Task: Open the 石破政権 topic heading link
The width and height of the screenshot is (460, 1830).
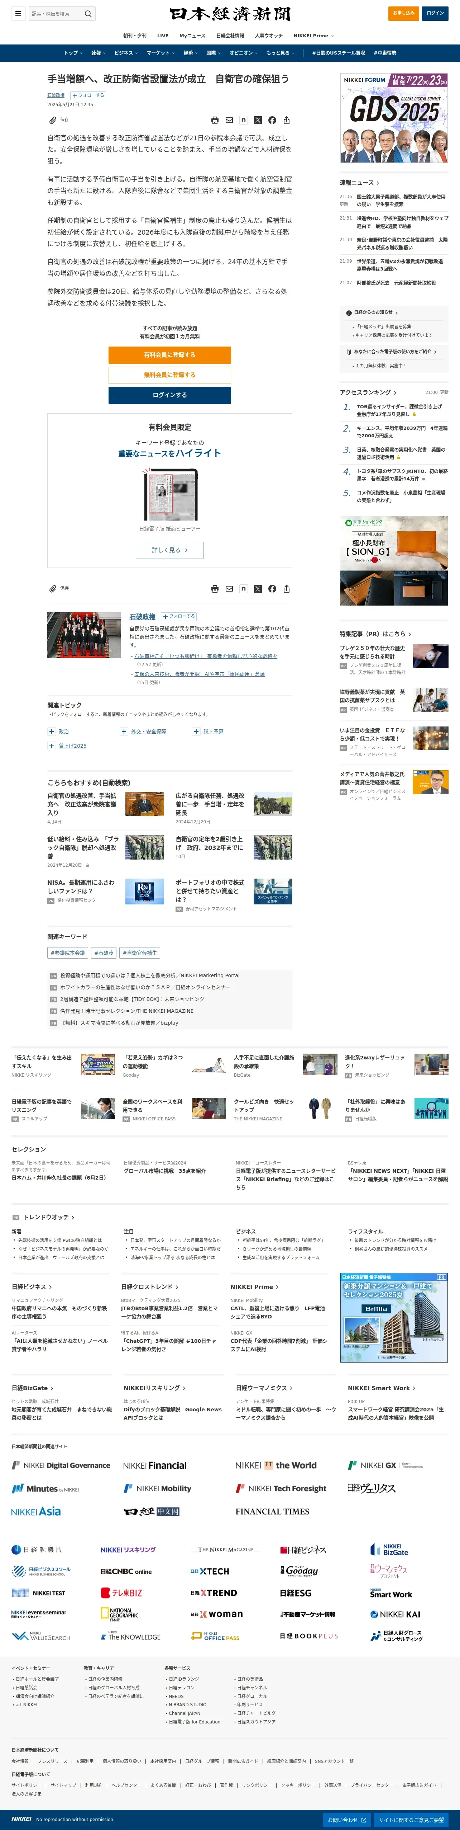Action: point(142,617)
